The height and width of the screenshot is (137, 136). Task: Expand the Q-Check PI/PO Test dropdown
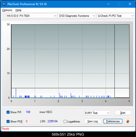[x=116, y=16]
